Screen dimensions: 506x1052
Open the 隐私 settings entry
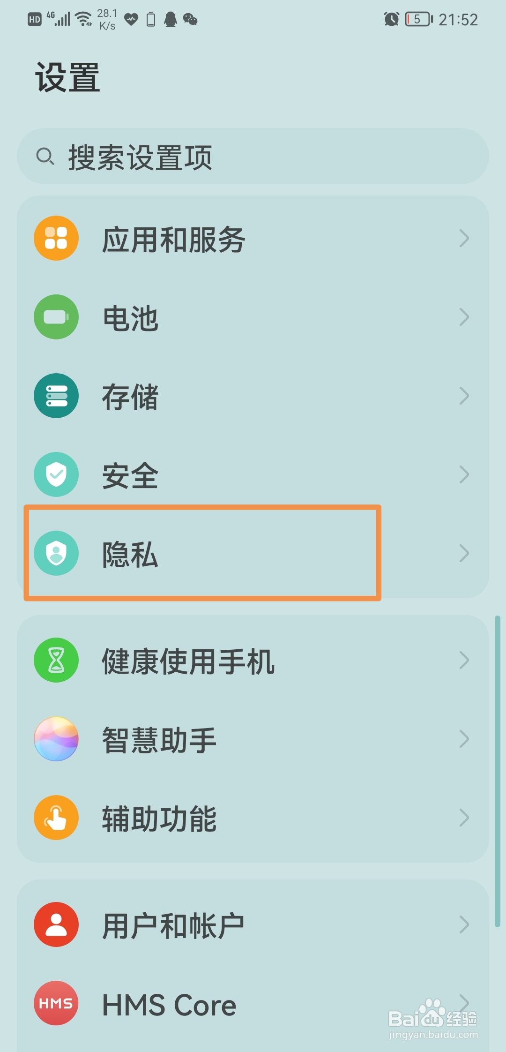pyautogui.click(x=253, y=553)
